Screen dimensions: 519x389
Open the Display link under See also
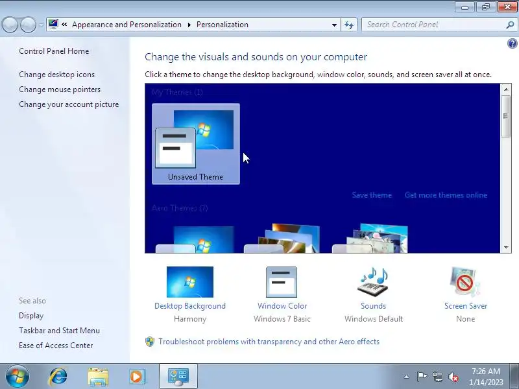click(31, 316)
